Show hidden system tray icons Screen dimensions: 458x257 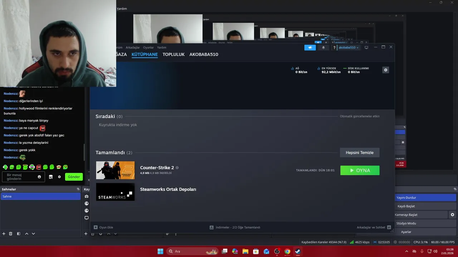pos(406,251)
